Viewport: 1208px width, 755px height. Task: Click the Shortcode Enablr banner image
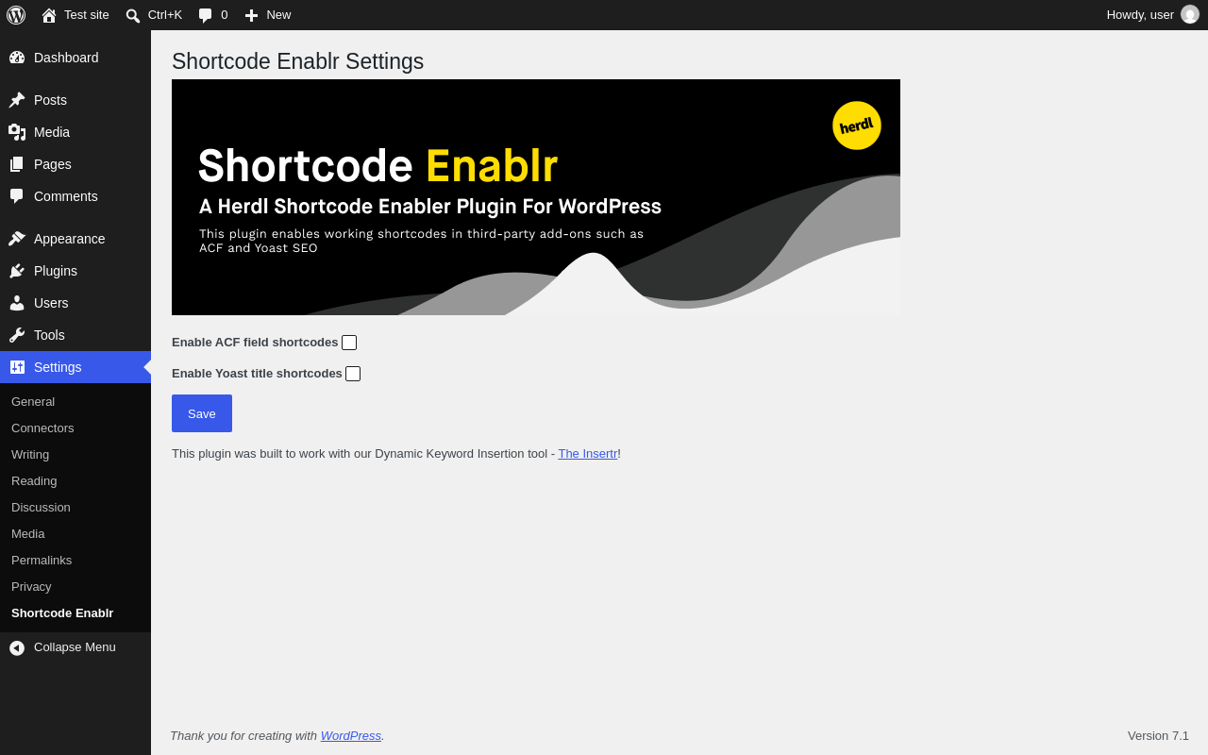coord(536,197)
